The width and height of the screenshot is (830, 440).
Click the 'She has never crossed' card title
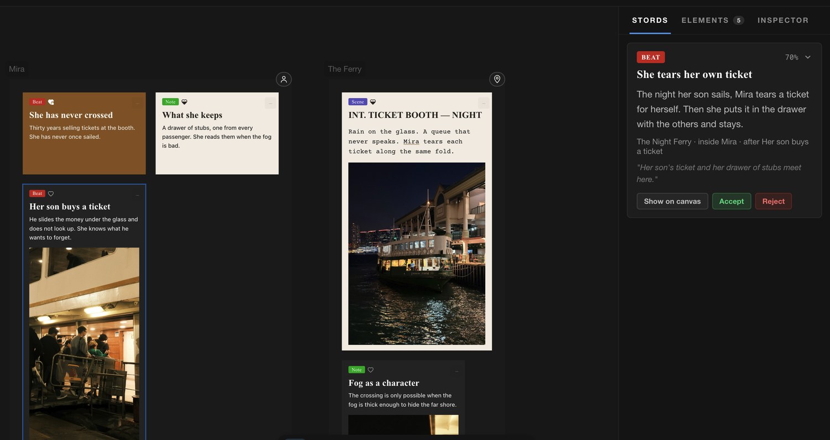pyautogui.click(x=71, y=115)
